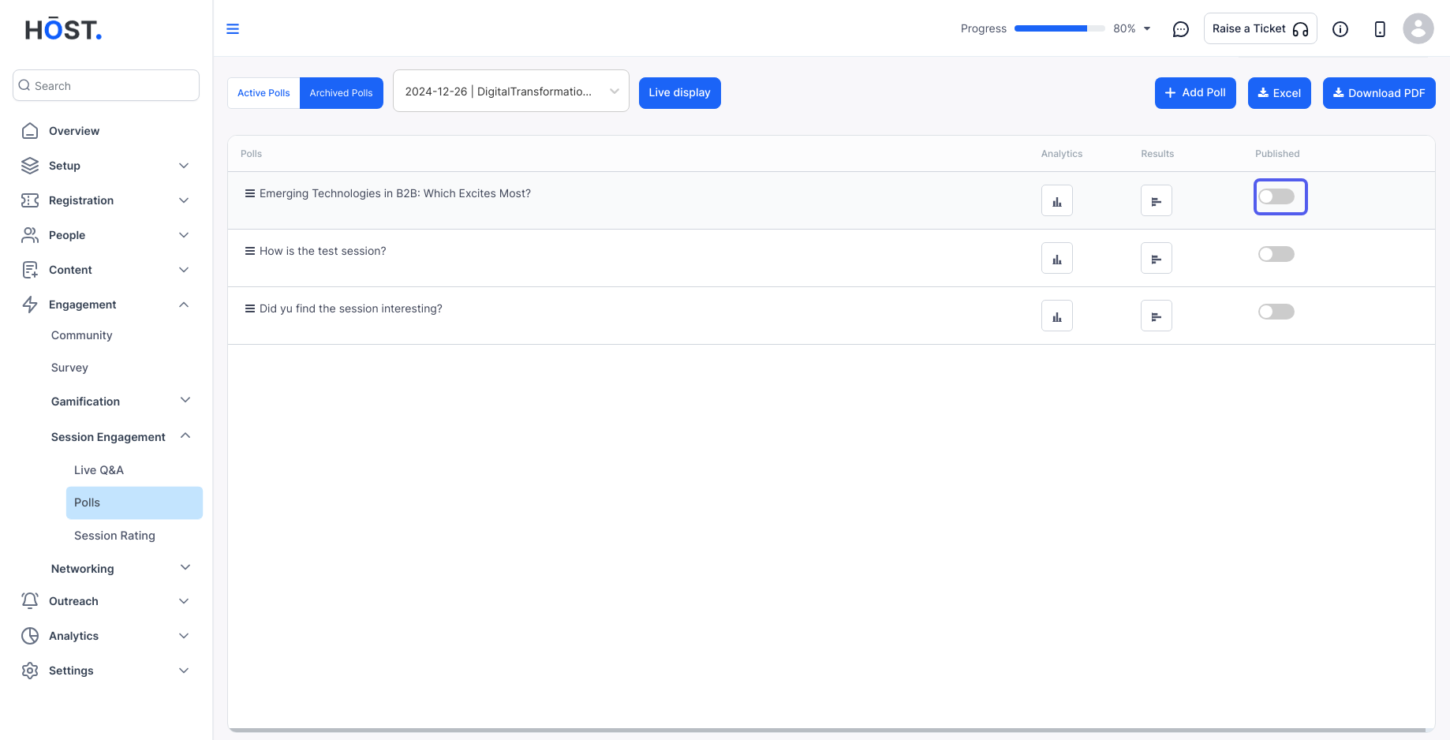The height and width of the screenshot is (740, 1450).
Task: Publish the How is the test session toggle
Action: click(x=1276, y=254)
